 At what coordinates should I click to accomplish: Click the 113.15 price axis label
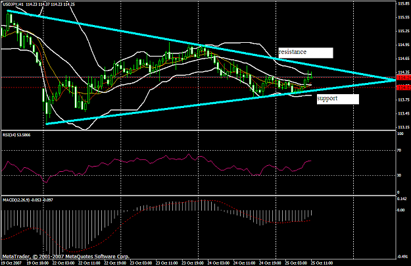[404, 127]
